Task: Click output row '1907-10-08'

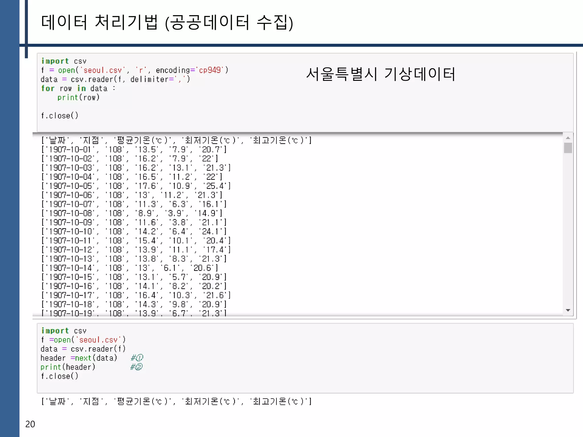Action: 132,213
